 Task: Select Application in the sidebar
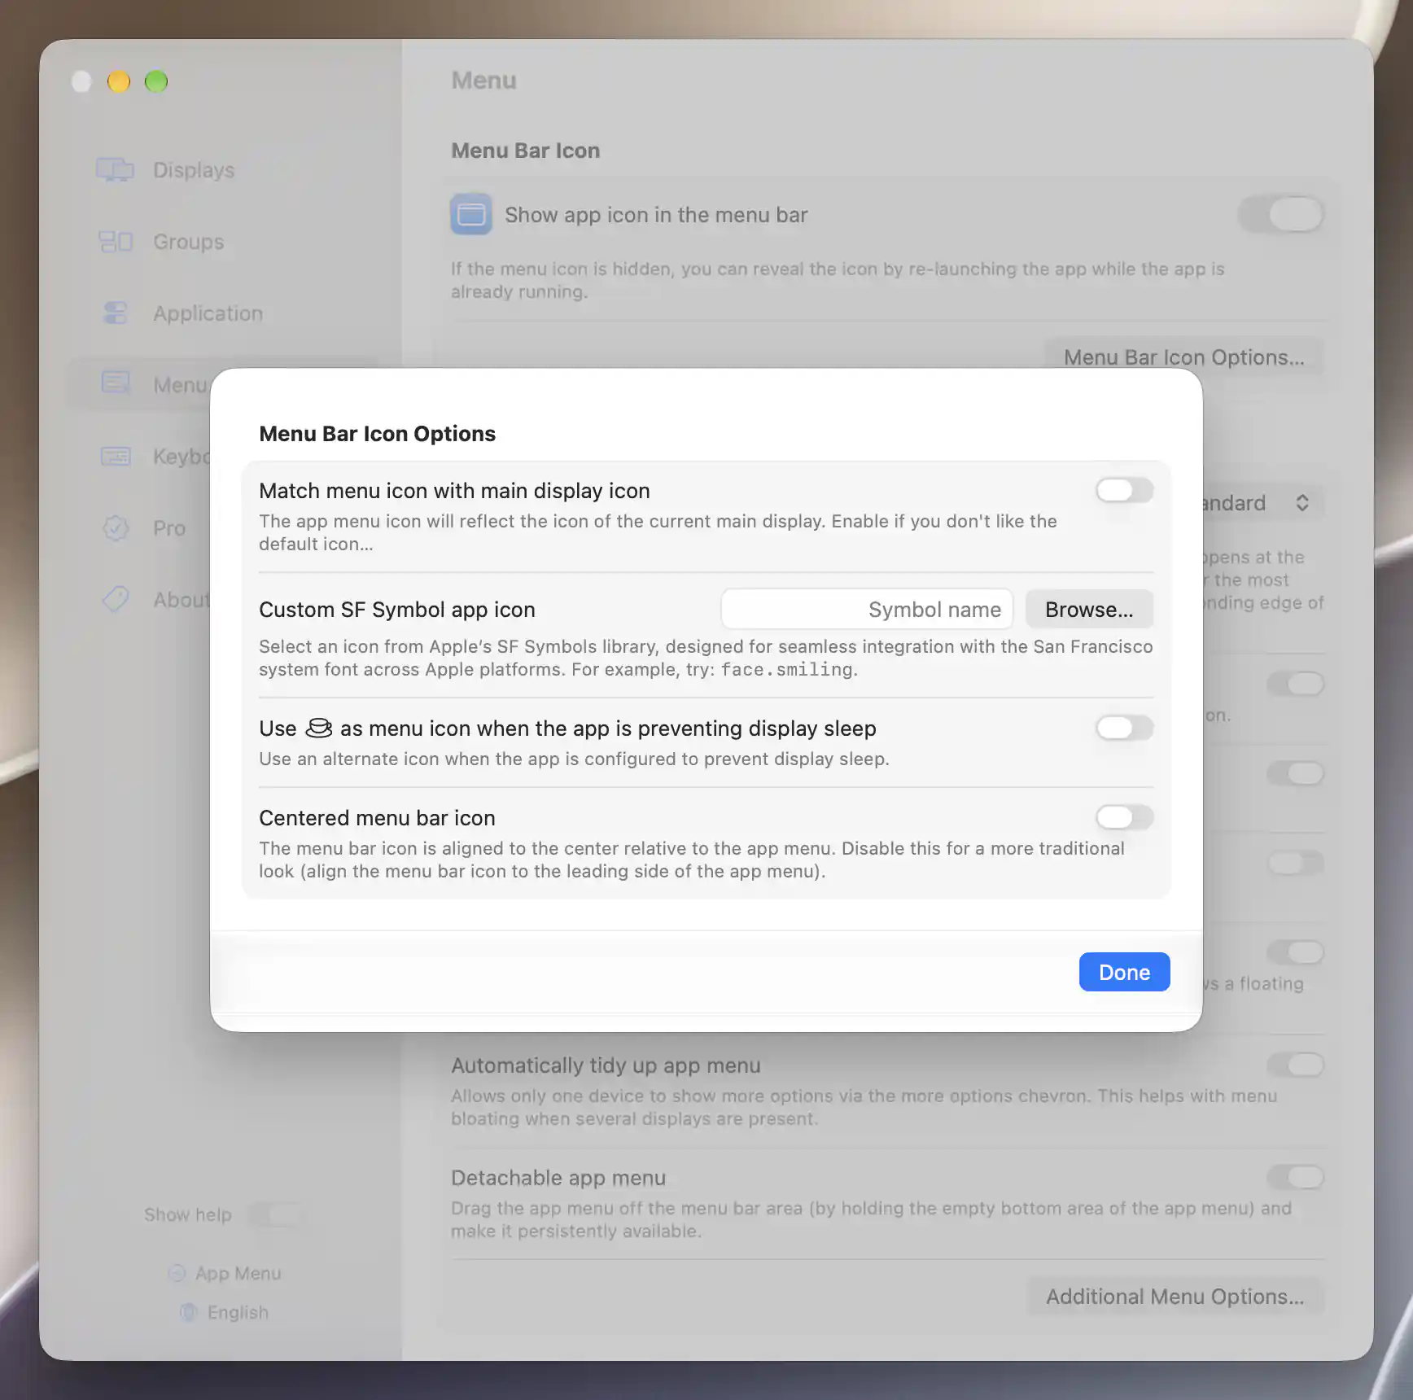(221, 313)
